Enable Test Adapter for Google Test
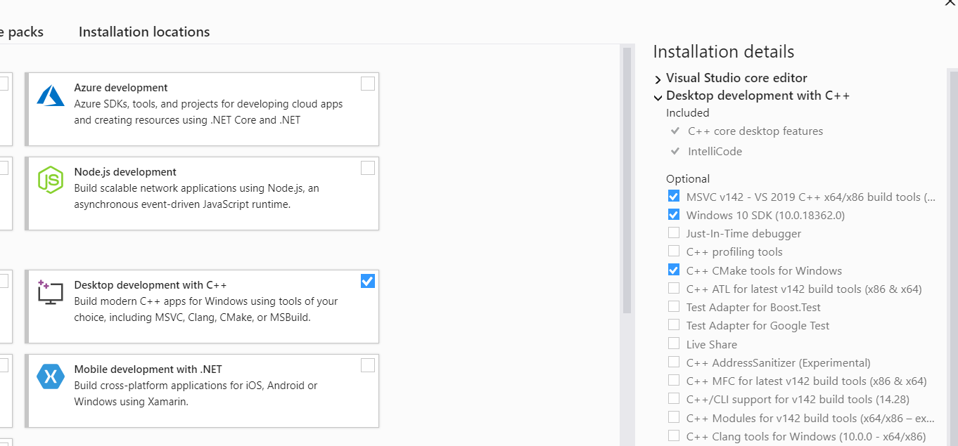Image resolution: width=958 pixels, height=446 pixels. coord(674,325)
